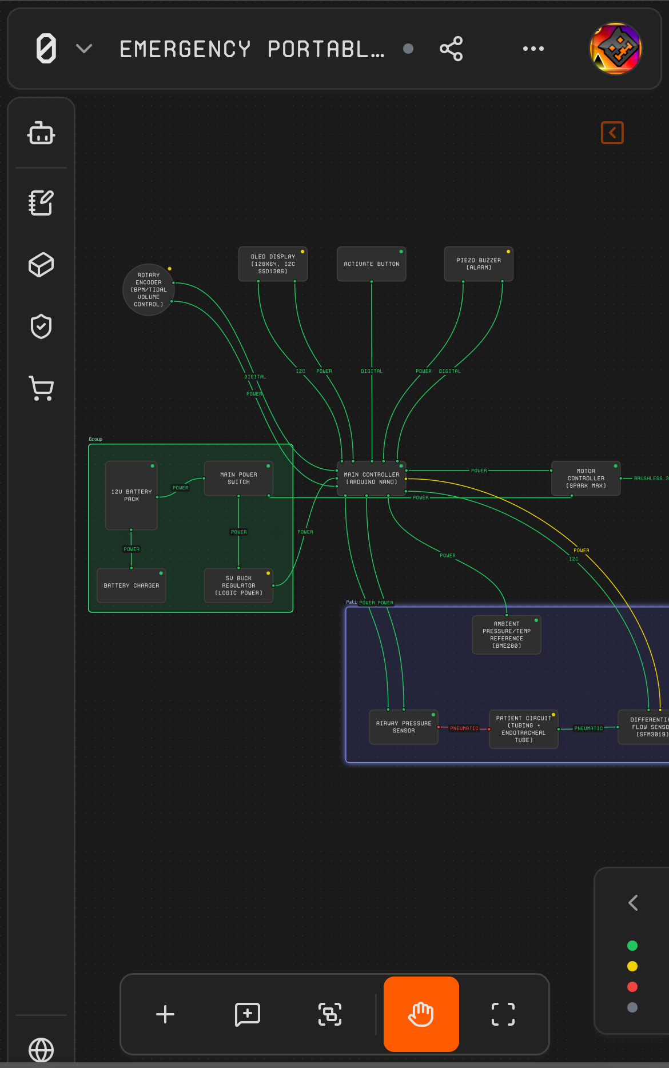
Task: Click the red PNEUMATIC connection label
Action: coord(464,728)
